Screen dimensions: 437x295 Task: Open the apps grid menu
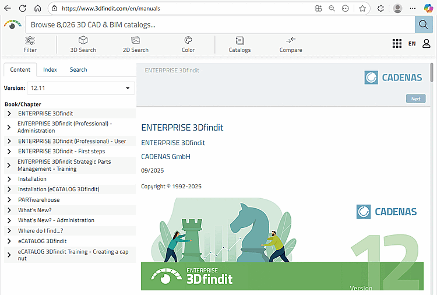397,44
